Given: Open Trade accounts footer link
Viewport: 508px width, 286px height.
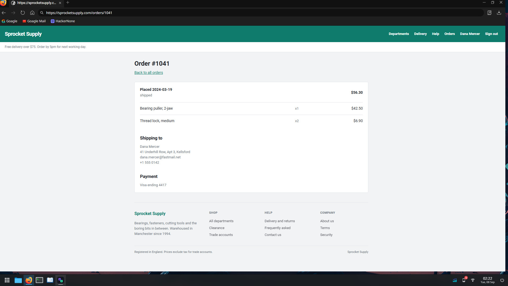Looking at the screenshot, I should point(221,235).
